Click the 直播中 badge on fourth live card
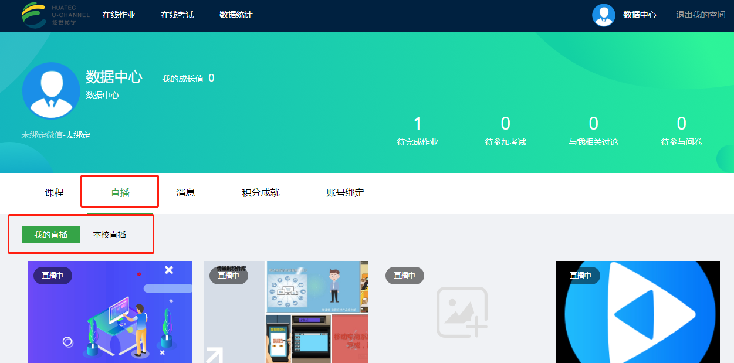The width and height of the screenshot is (734, 363). click(580, 275)
